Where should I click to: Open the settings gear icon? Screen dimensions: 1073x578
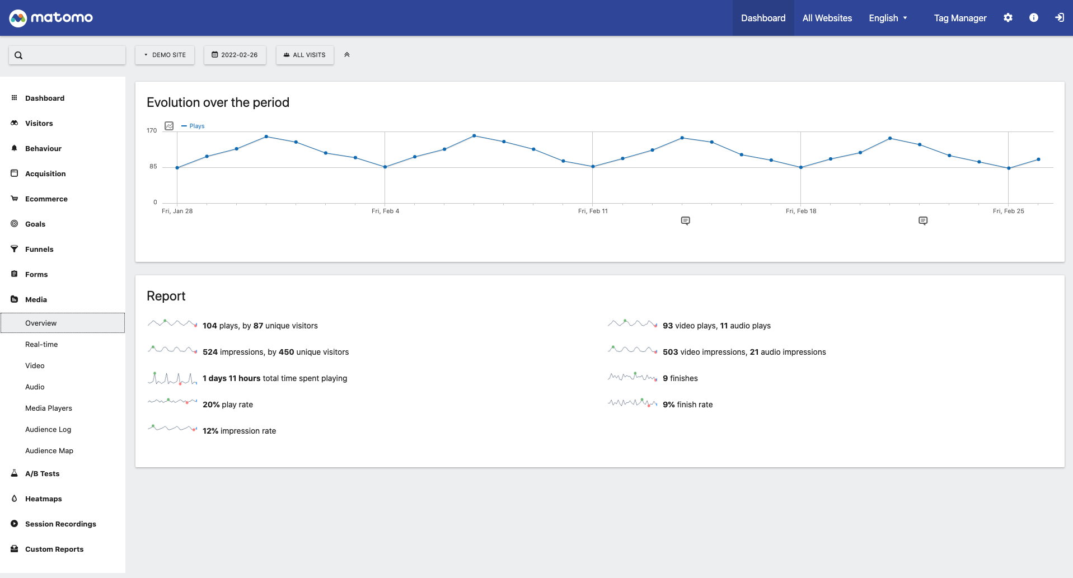pyautogui.click(x=1008, y=18)
